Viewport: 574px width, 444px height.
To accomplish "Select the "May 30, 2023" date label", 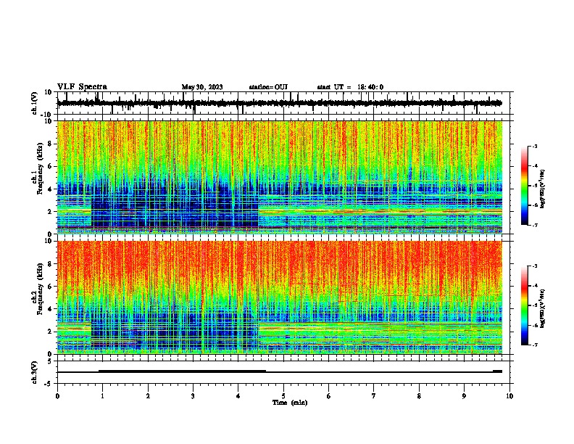I will (x=202, y=87).
